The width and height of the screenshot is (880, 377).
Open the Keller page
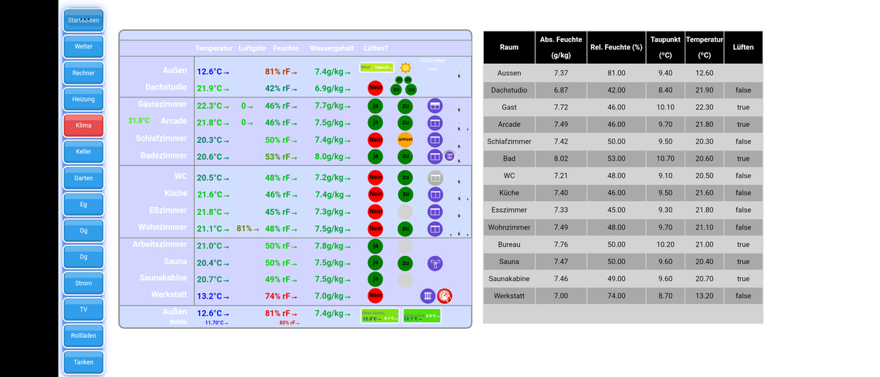point(84,152)
